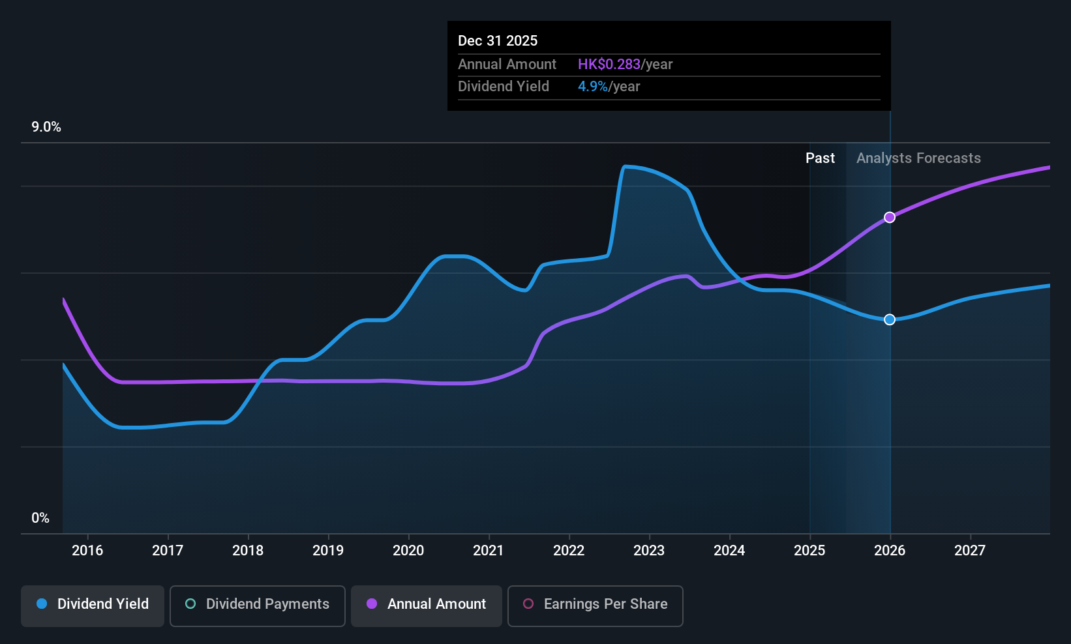Click the 9.0% y-axis label
The width and height of the screenshot is (1071, 644).
pos(46,127)
